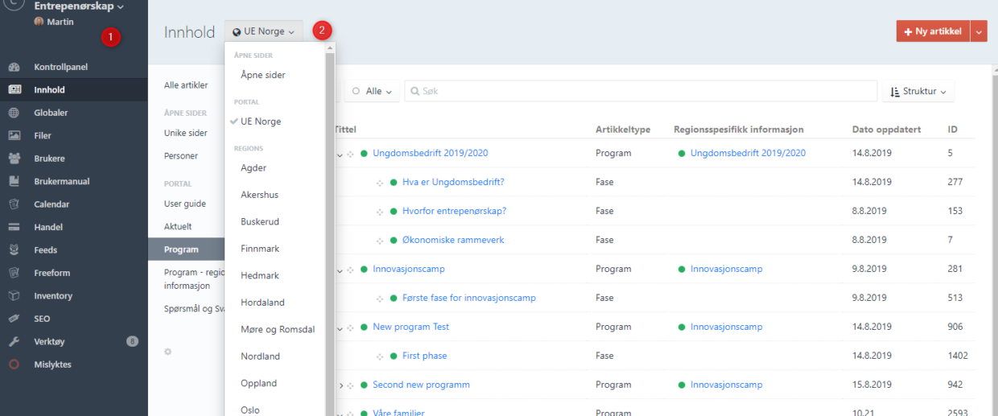Open the Struktur sort dropdown
998x416 pixels.
pyautogui.click(x=918, y=92)
